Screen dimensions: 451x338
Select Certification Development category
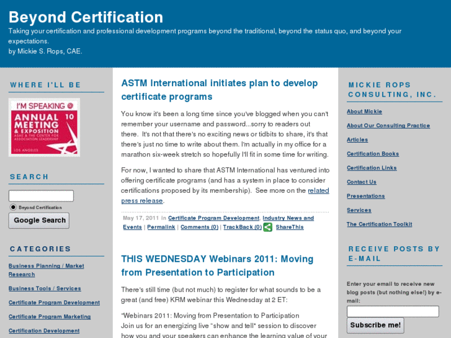[x=44, y=331]
